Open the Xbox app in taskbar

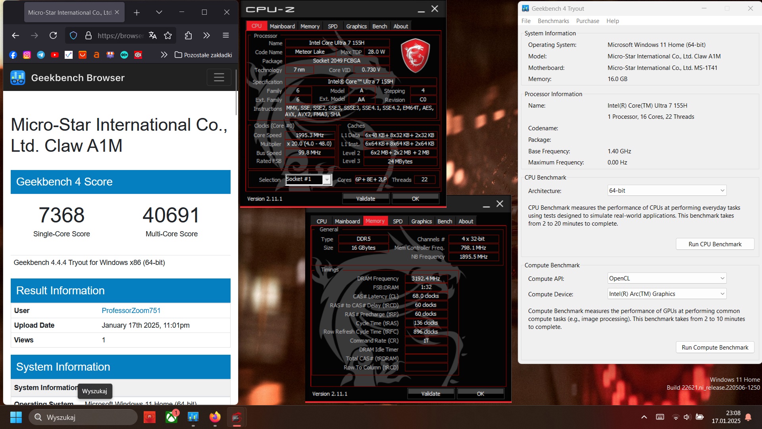point(171,417)
